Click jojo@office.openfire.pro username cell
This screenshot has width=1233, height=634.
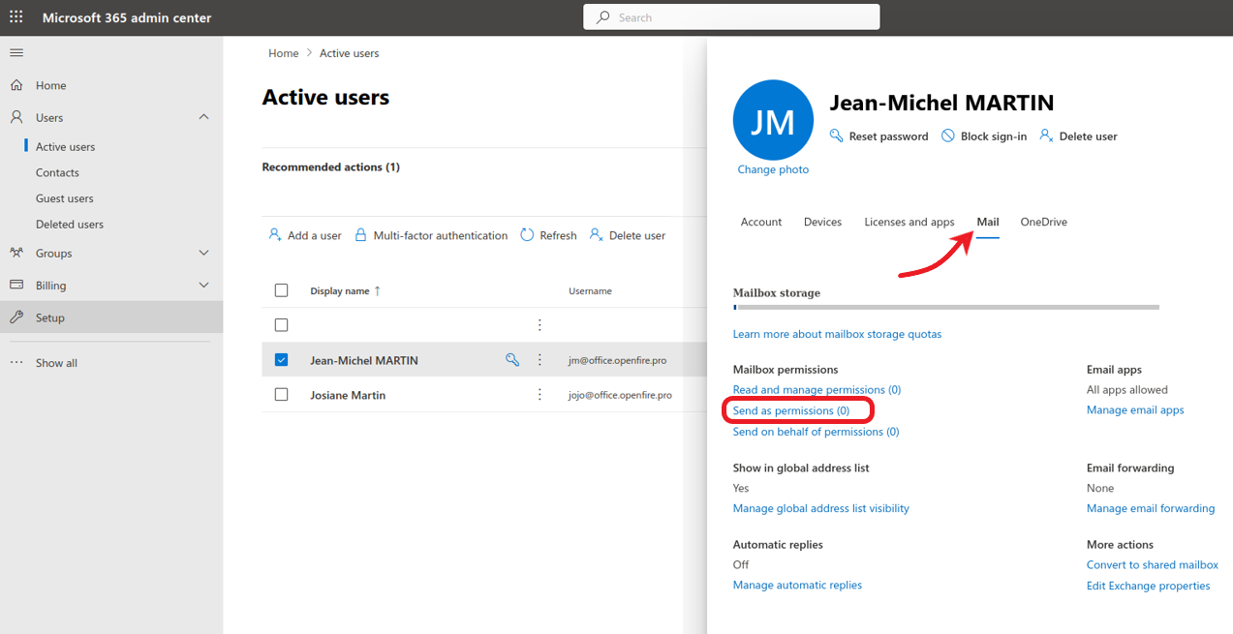click(x=620, y=395)
